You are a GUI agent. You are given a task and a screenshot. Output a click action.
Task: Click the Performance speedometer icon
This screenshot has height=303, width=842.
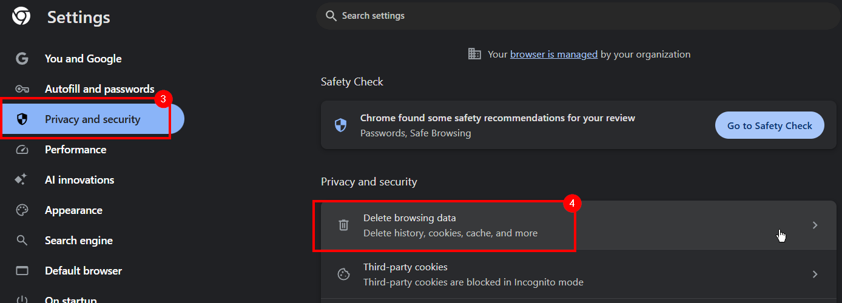pos(22,150)
